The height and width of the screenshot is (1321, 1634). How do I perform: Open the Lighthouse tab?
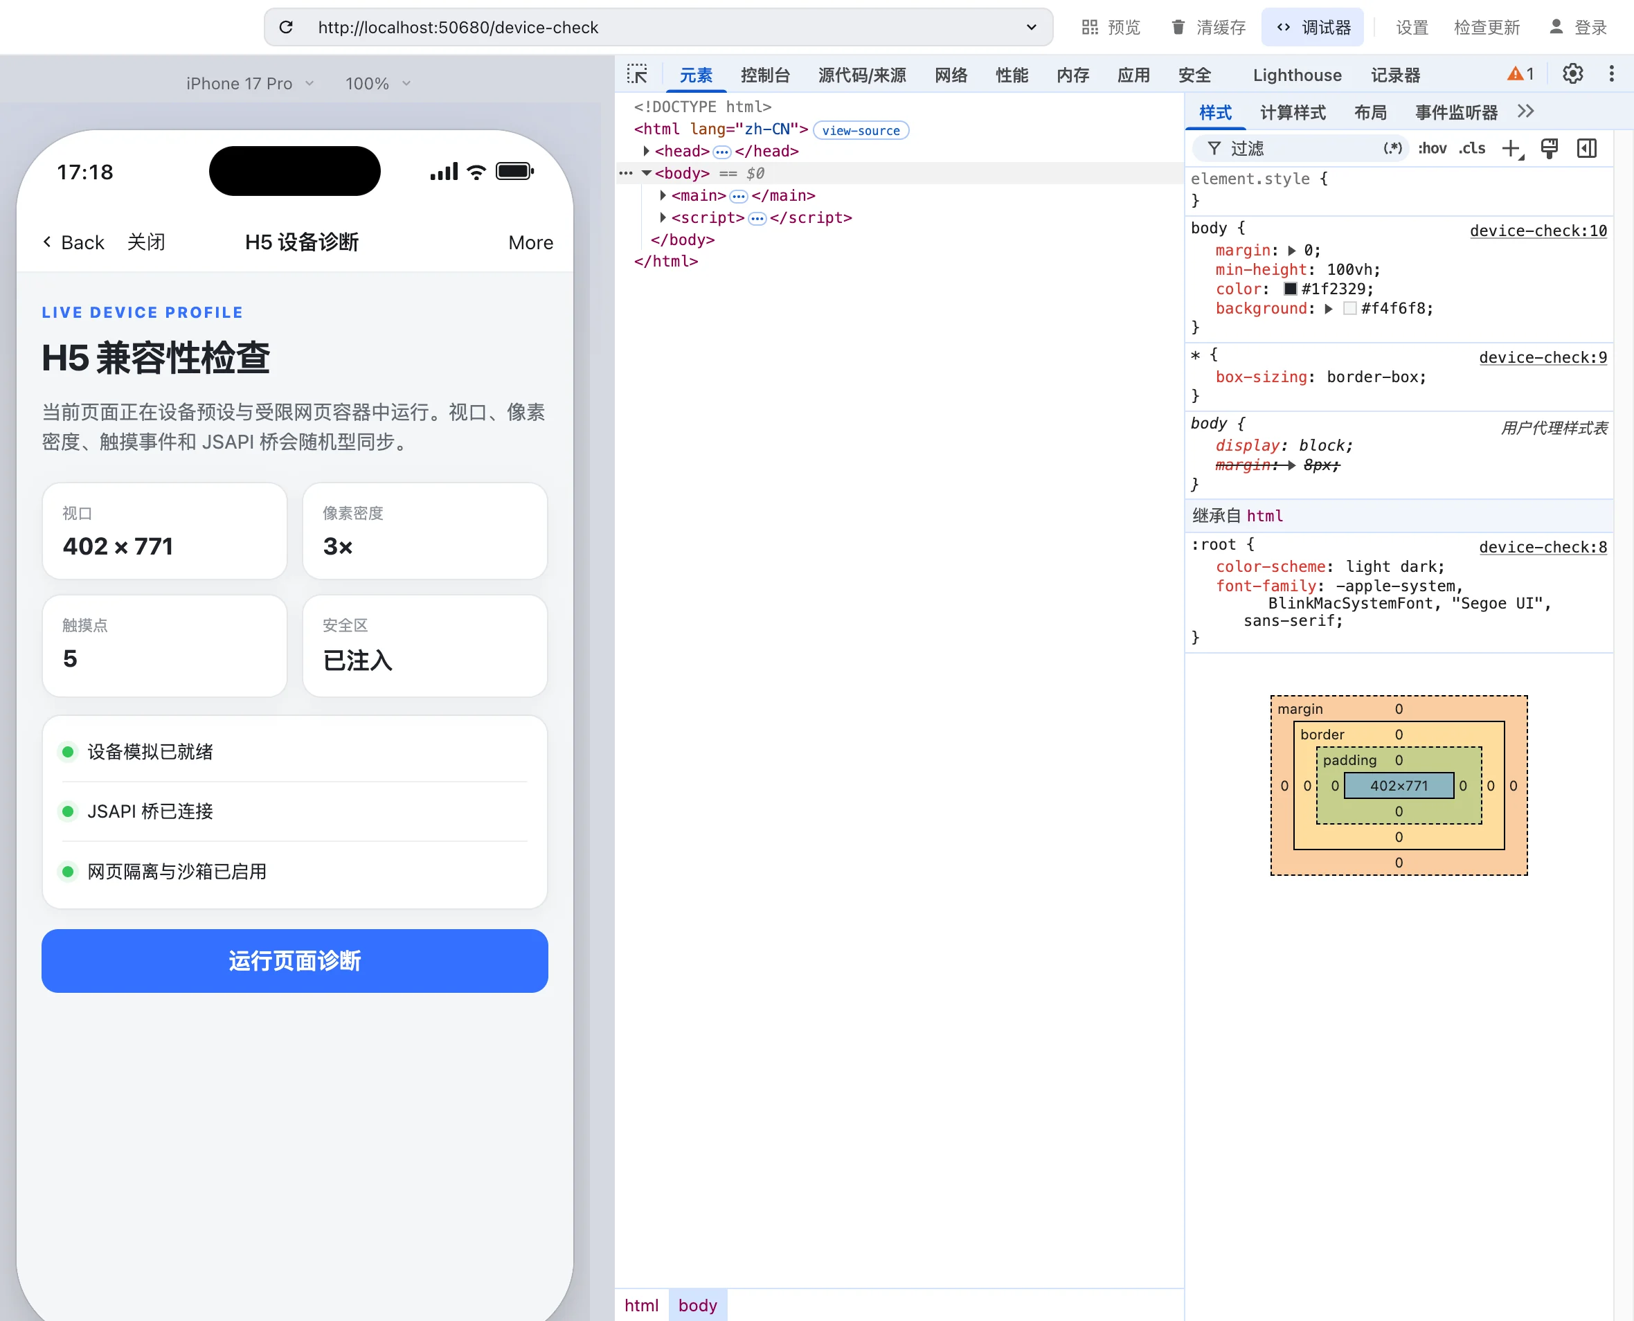click(x=1297, y=75)
